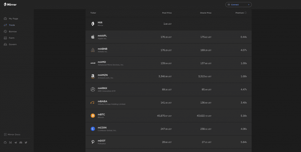Click the chevron arrow in Connect button
The image size is (301, 152).
click(249, 5)
